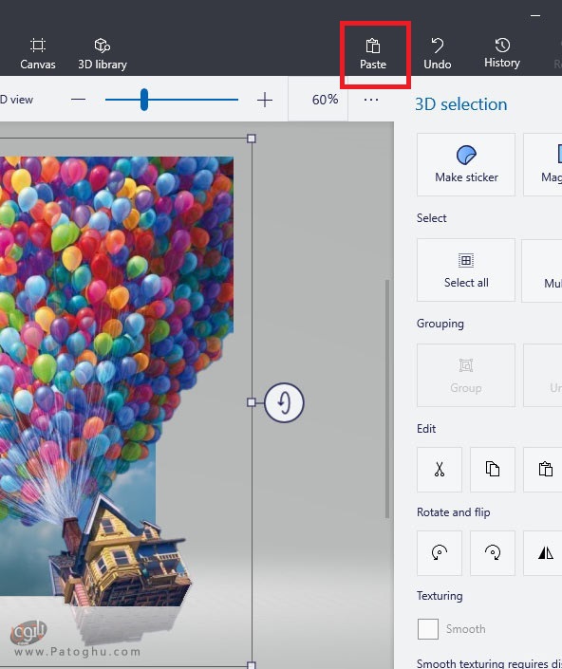Click Make sticker button
Viewport: 562px width, 669px height.
[x=466, y=165]
